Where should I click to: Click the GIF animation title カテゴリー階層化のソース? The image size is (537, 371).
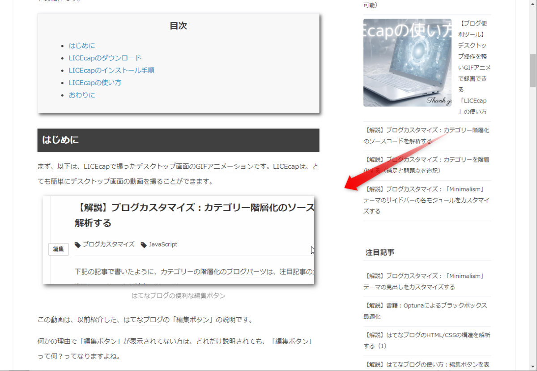195,215
